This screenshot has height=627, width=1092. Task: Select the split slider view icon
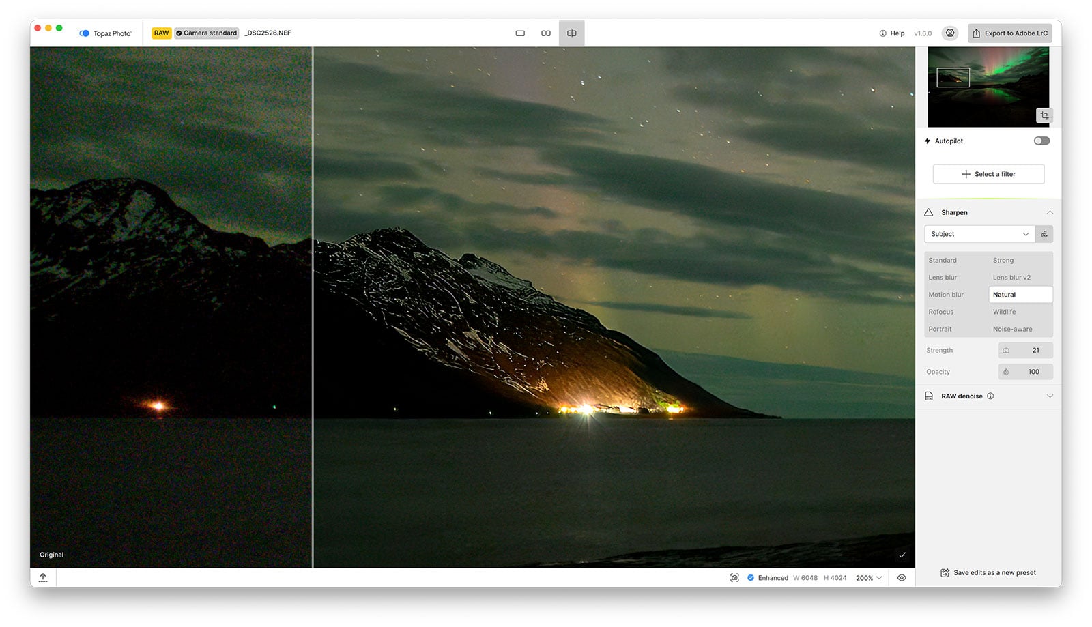[572, 33]
